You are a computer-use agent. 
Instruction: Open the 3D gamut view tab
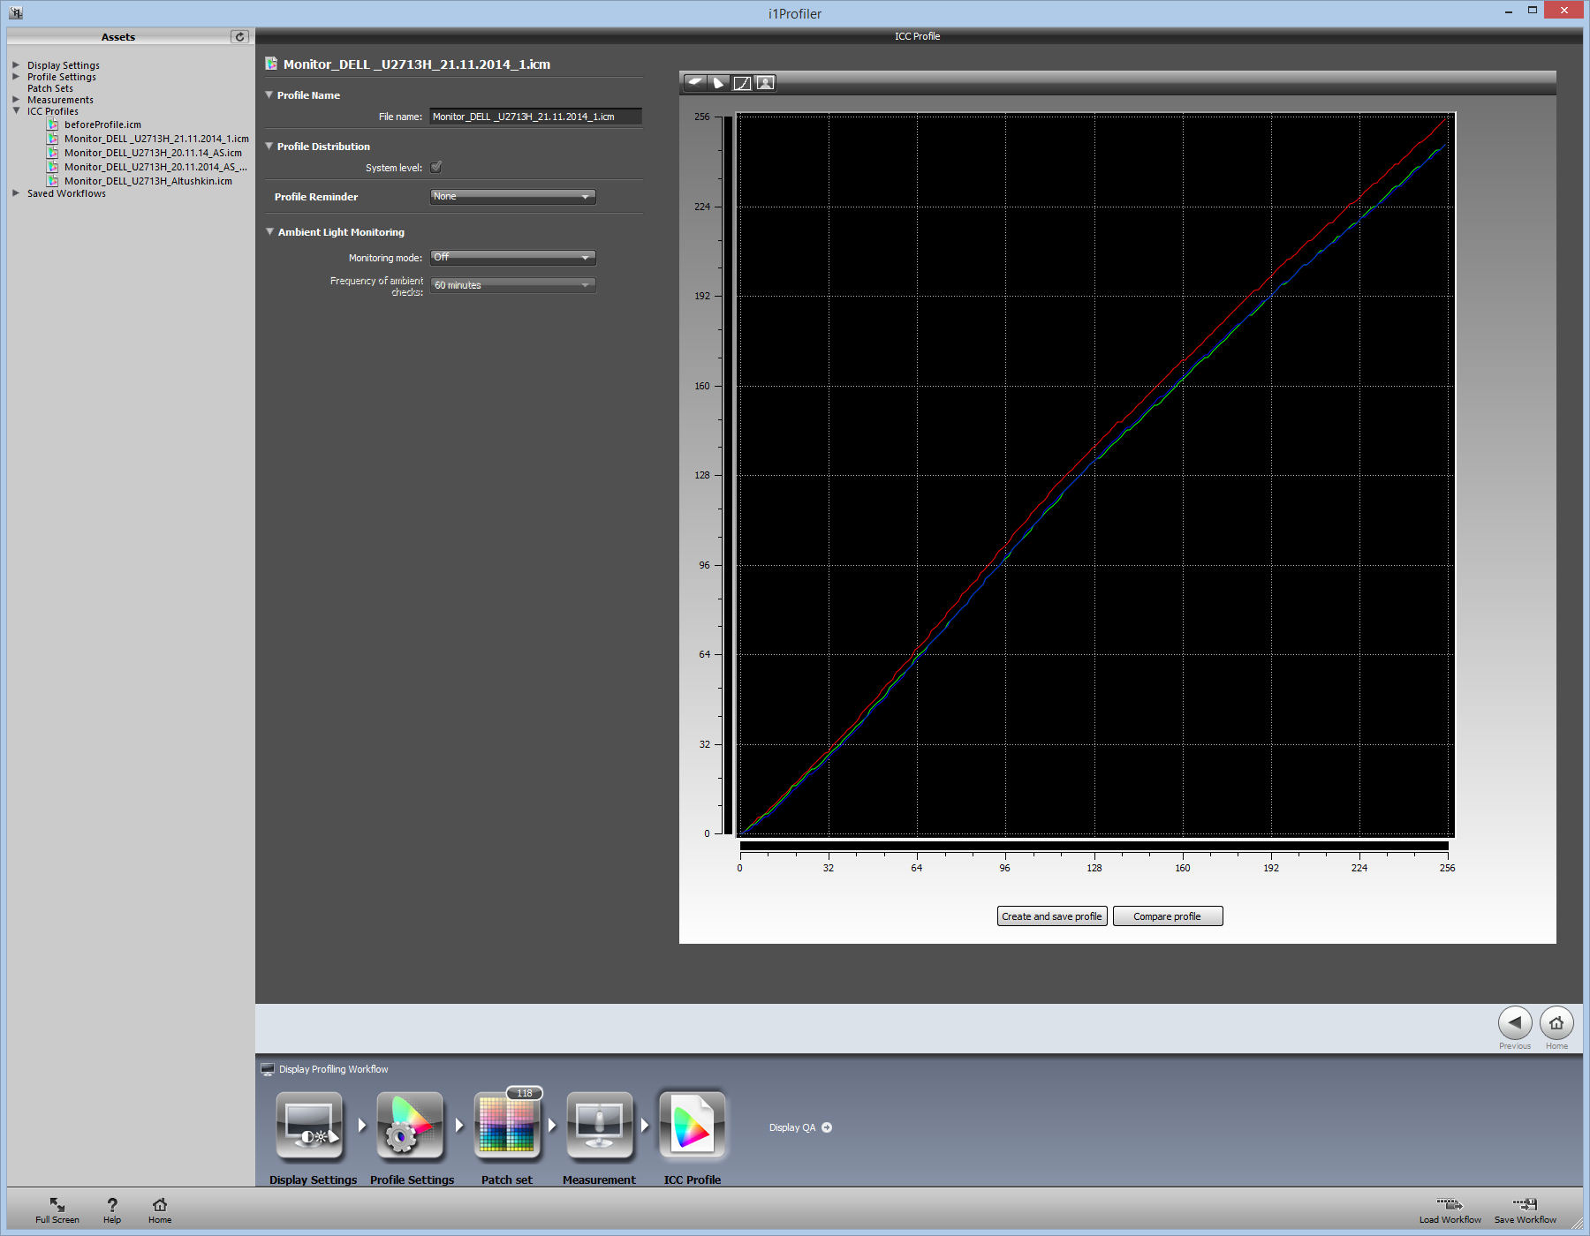coord(696,83)
